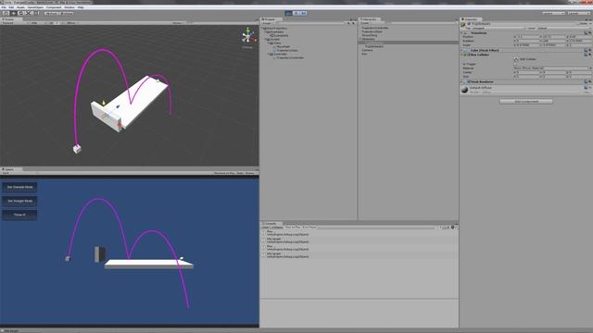
Task: Open the Edit menu
Action: pos(11,7)
